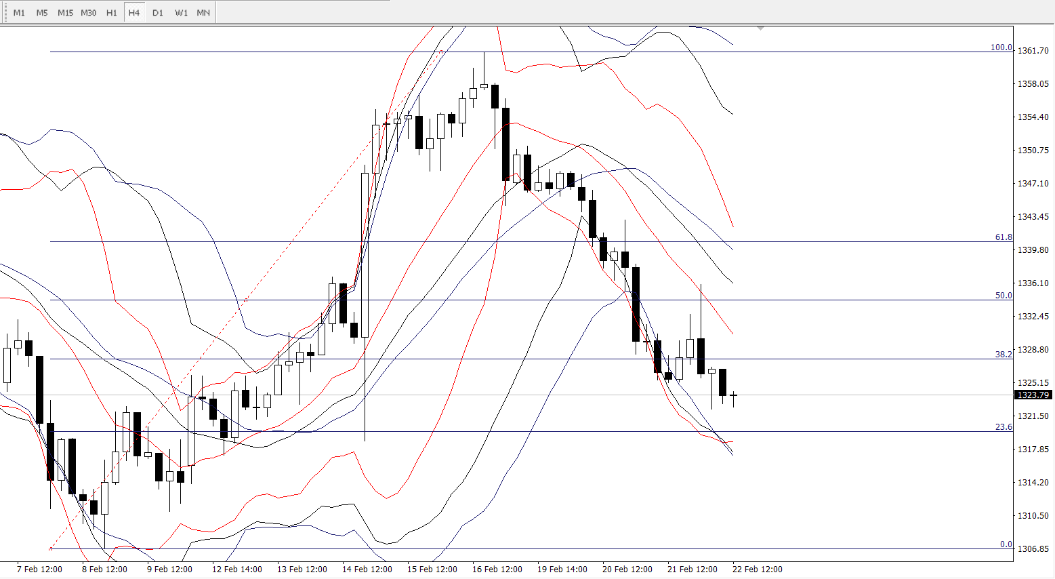This screenshot has height=579, width=1055.
Task: Change chart period to M15
Action: click(x=65, y=13)
